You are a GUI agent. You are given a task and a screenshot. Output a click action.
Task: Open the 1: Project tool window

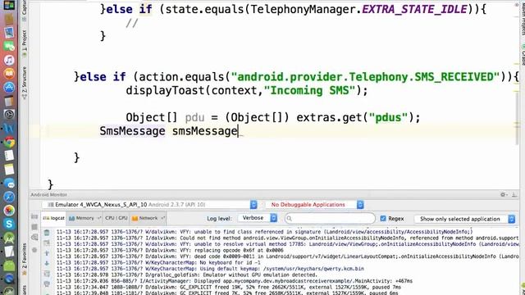tap(24, 43)
